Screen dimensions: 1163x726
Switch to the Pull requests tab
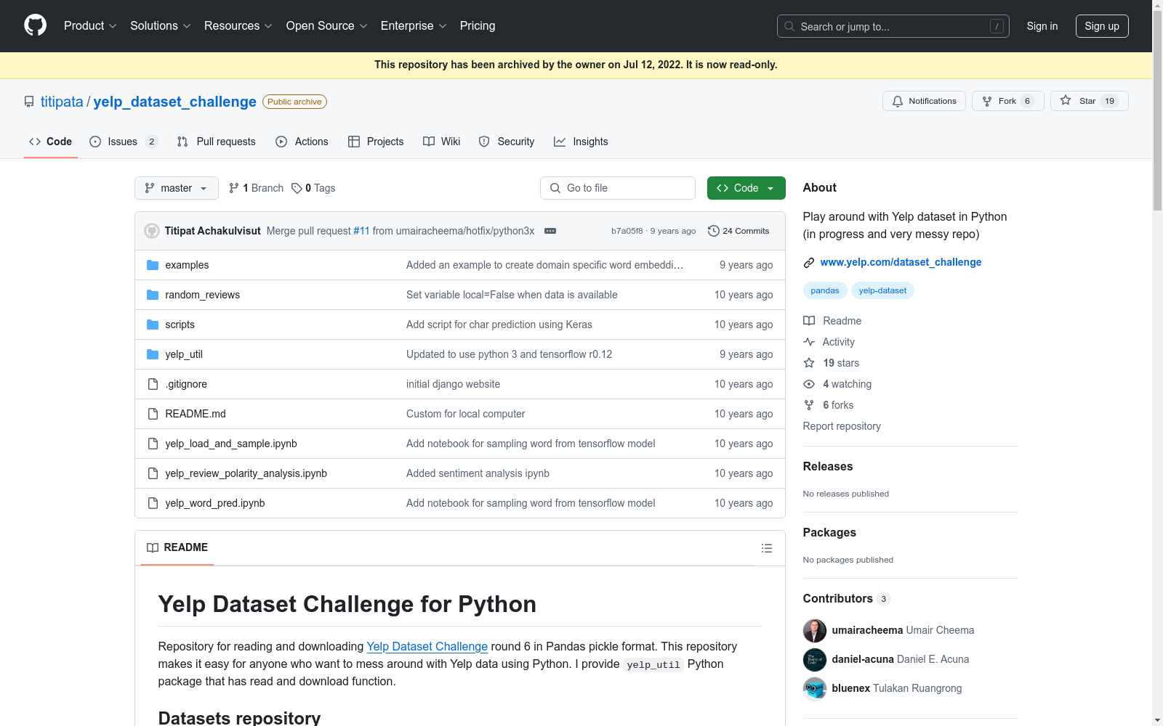pos(216,142)
